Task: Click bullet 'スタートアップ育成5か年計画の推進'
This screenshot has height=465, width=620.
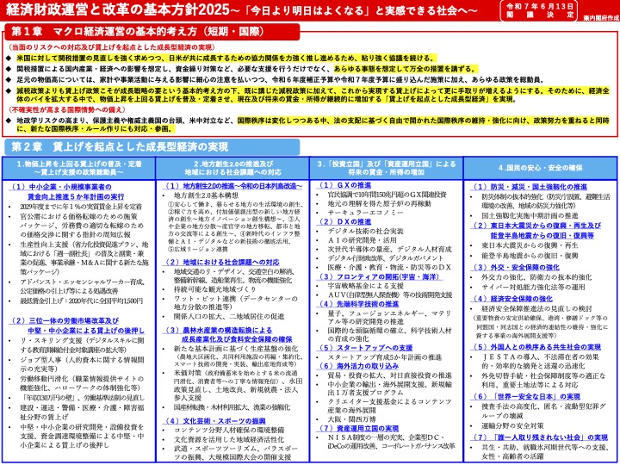Action: [385, 358]
